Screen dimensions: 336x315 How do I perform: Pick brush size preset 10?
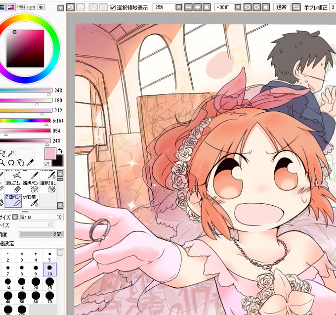[x=50, y=270]
